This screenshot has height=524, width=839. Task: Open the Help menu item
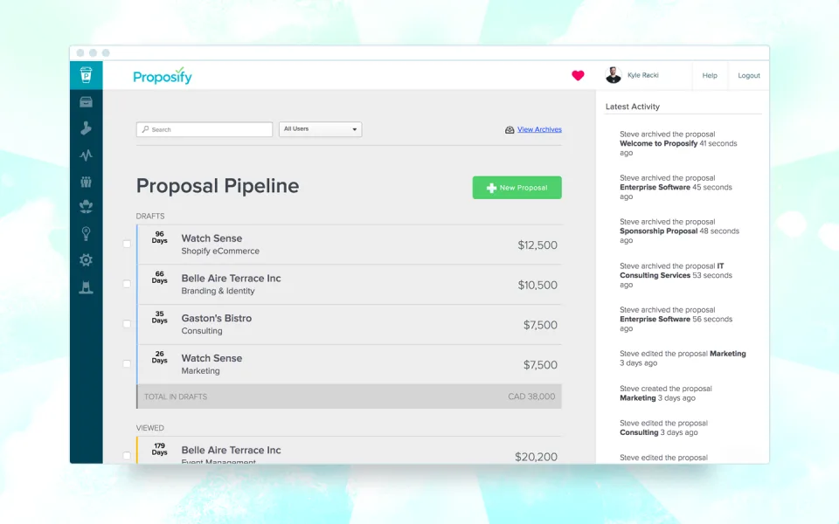click(710, 75)
